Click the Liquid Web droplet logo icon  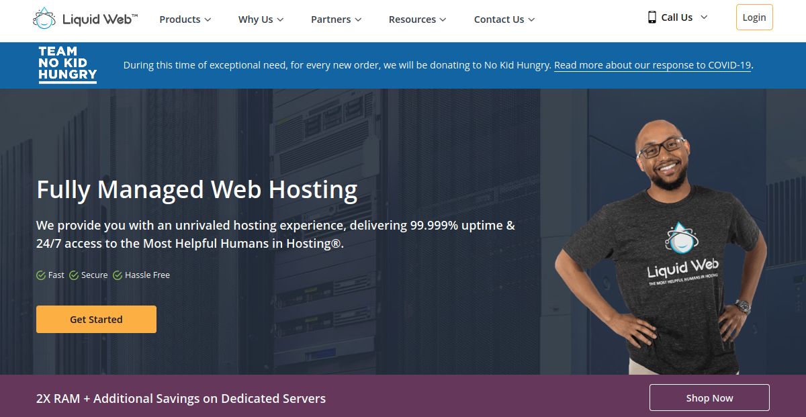pyautogui.click(x=44, y=19)
